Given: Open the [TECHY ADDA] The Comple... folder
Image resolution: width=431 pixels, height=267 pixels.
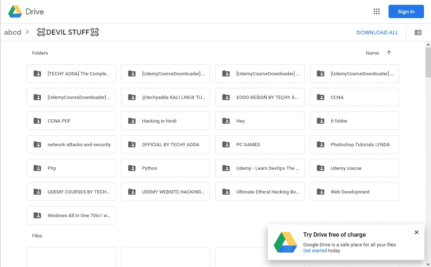Looking at the screenshot, I should 71,73.
